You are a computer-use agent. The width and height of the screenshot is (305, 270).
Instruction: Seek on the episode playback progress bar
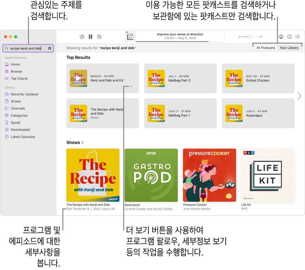[x=180, y=42]
